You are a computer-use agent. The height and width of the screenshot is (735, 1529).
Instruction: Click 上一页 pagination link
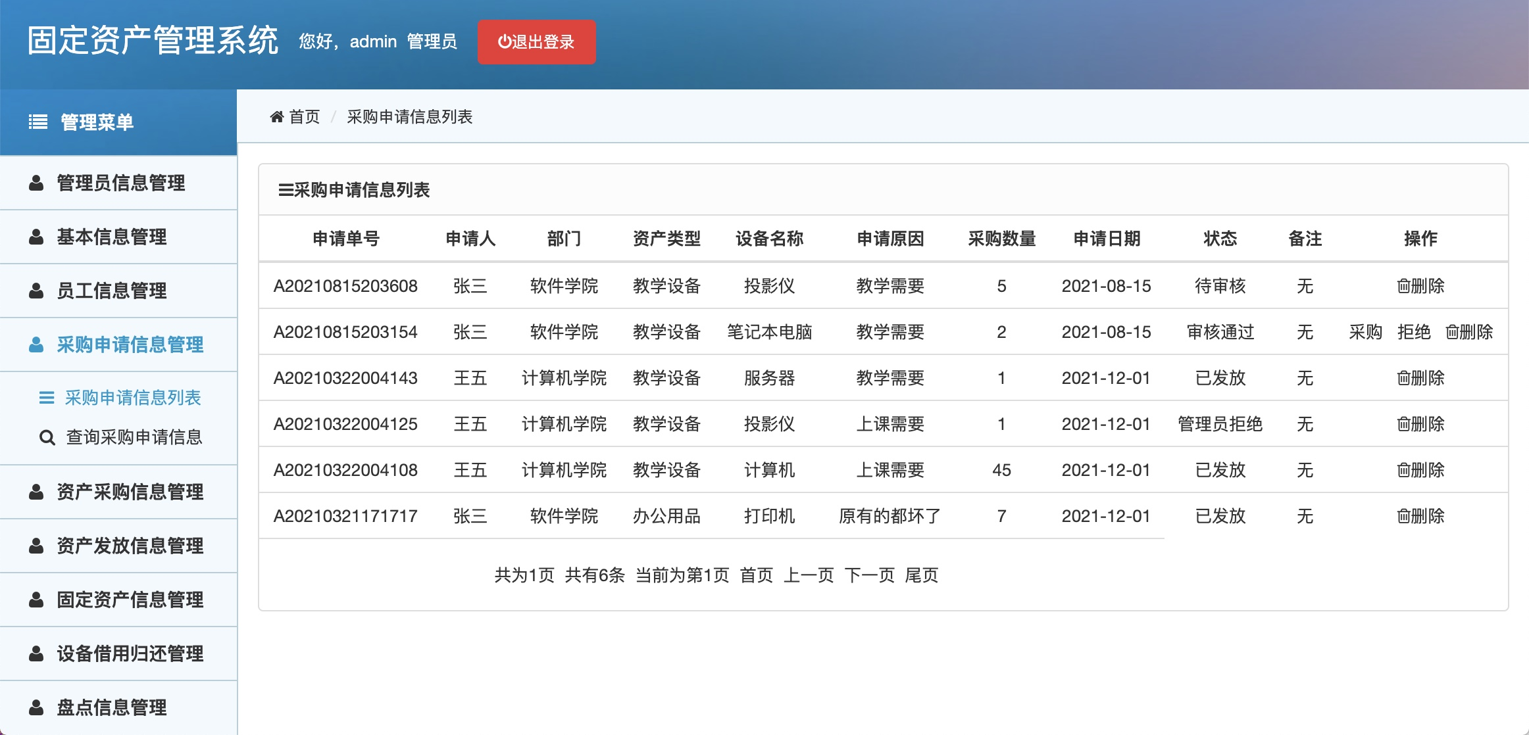[x=809, y=575]
